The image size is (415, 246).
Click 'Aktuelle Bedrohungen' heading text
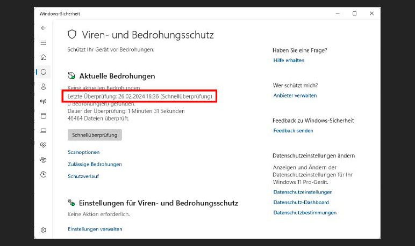coord(117,76)
